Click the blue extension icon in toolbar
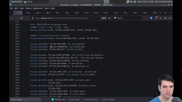This screenshot has height=102, width=182. pos(151,18)
